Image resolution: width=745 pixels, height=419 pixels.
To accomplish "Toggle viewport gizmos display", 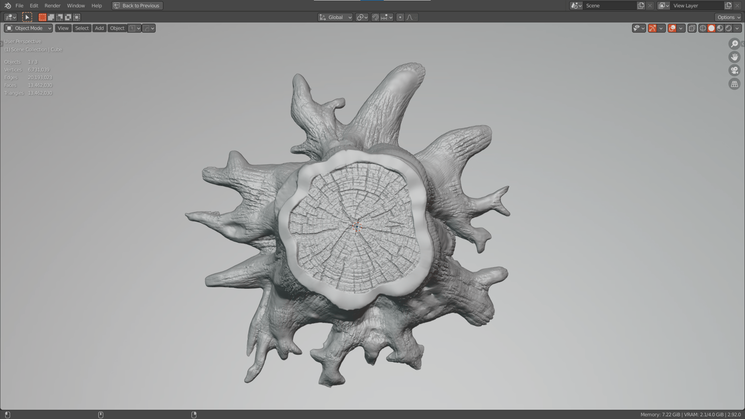I will point(652,28).
